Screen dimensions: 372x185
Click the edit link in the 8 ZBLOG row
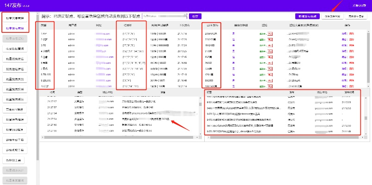(344, 74)
